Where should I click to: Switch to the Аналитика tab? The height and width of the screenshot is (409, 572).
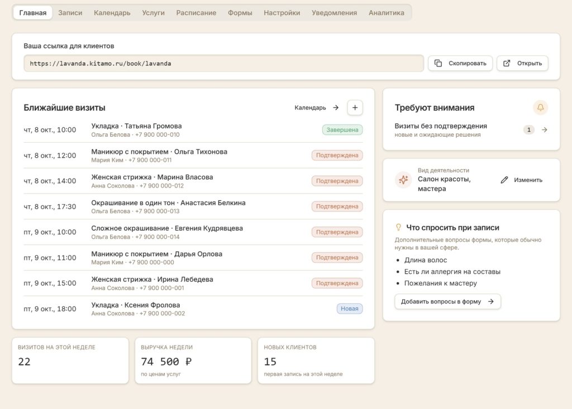[387, 13]
